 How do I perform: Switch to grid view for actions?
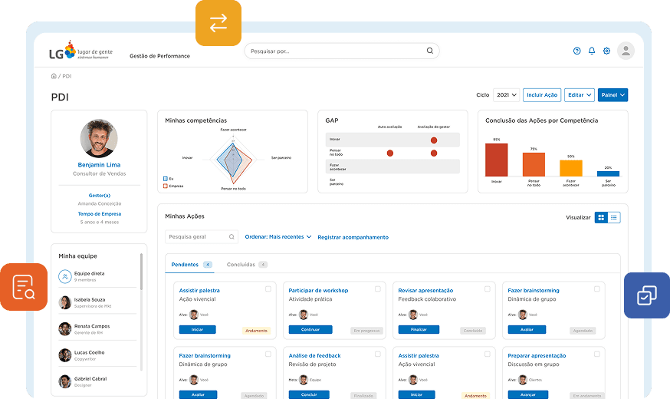click(x=601, y=218)
